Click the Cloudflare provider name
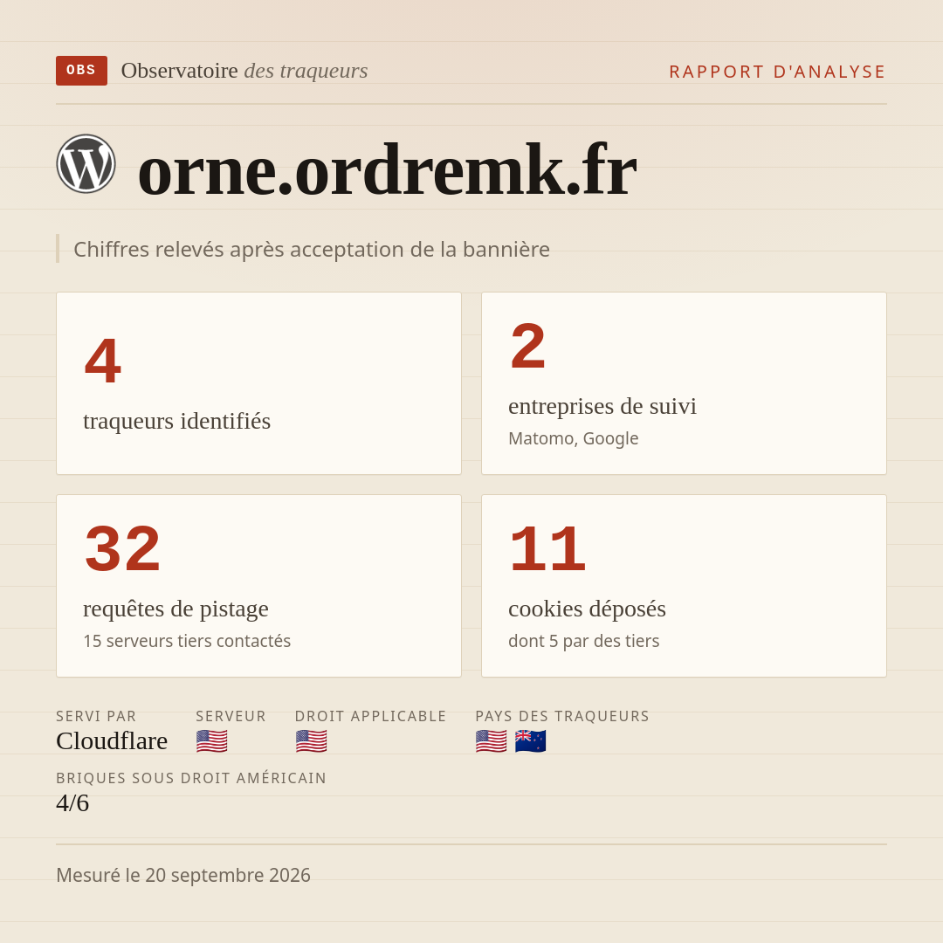 click(112, 741)
